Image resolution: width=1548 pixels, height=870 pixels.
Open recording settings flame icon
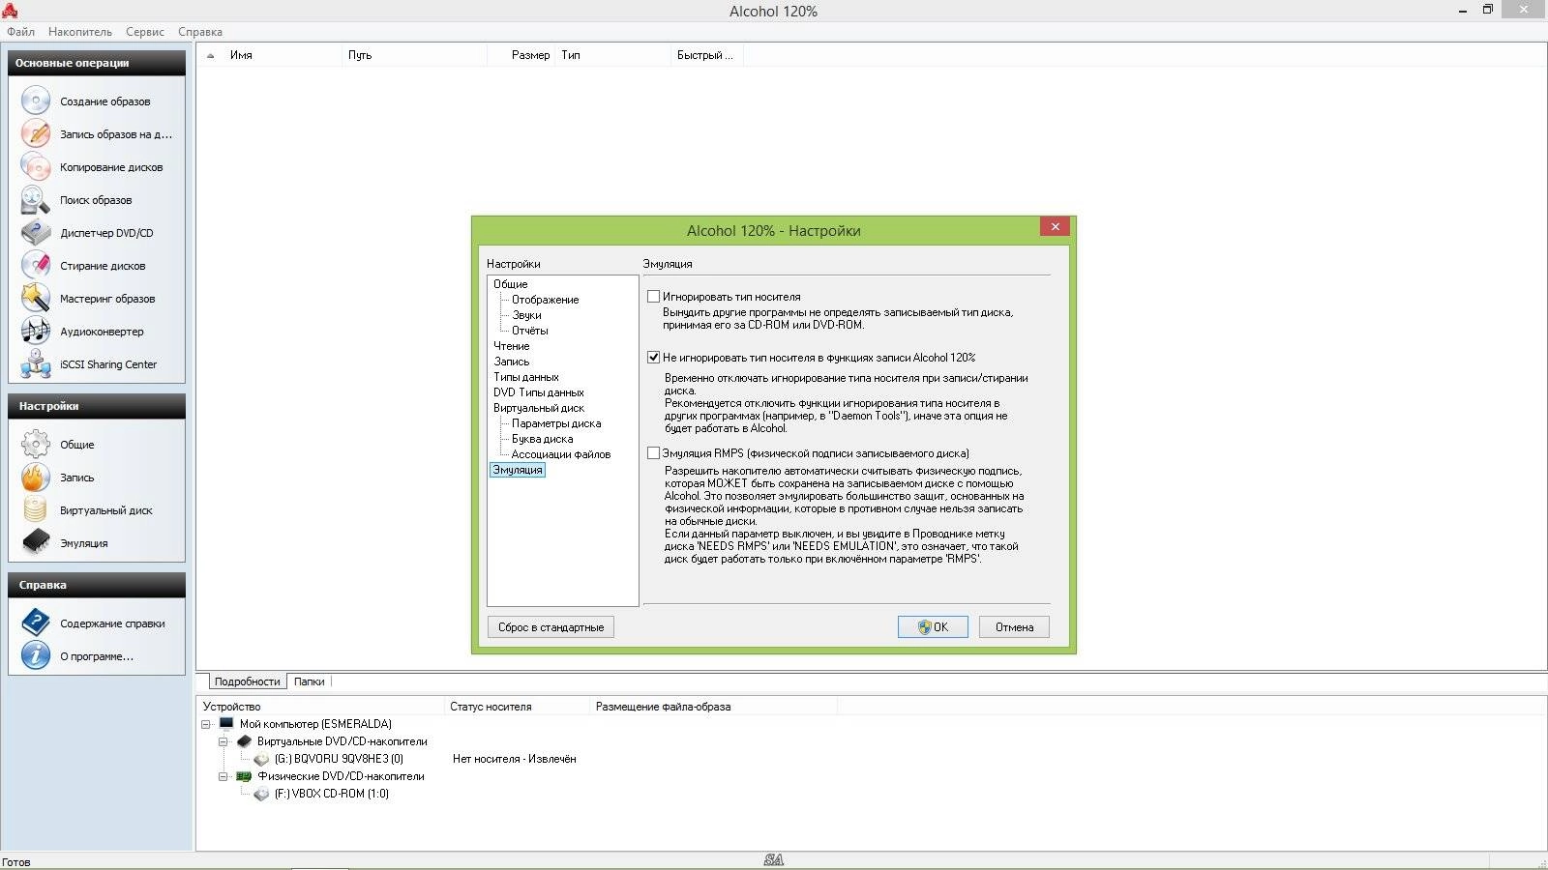36,477
